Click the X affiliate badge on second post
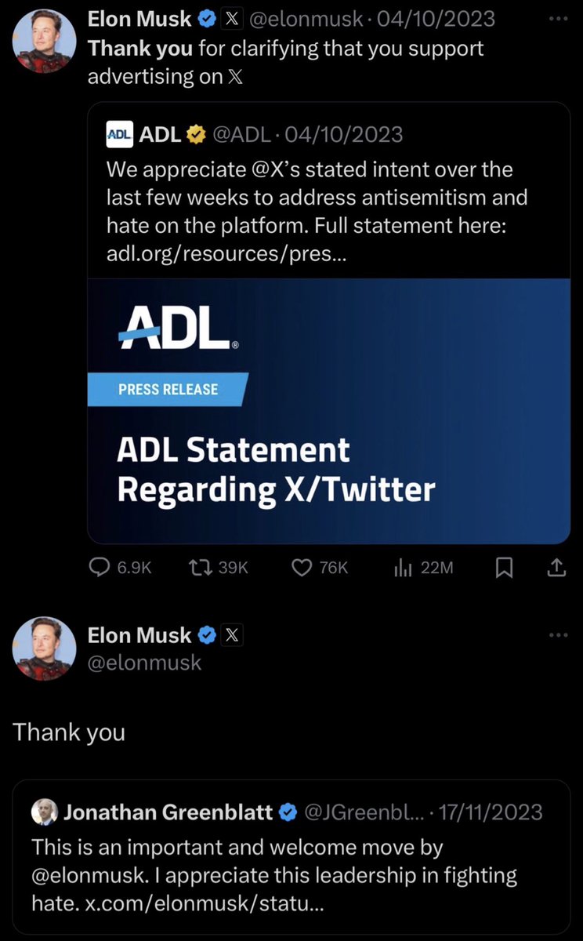583x941 pixels. coord(232,635)
